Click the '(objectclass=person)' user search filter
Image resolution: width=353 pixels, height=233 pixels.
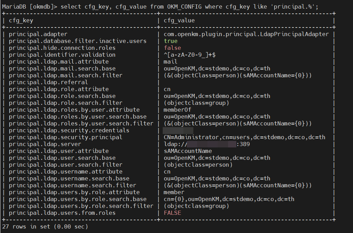[x=198, y=165]
